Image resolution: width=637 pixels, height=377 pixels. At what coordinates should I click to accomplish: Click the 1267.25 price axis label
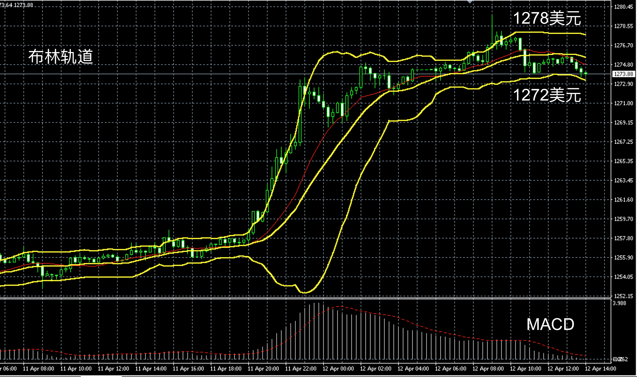pyautogui.click(x=623, y=142)
